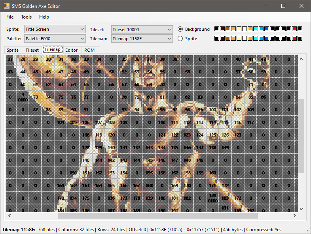311x234 pixels.
Task: Select tilemap cell numbered 160
Action: pos(212,173)
